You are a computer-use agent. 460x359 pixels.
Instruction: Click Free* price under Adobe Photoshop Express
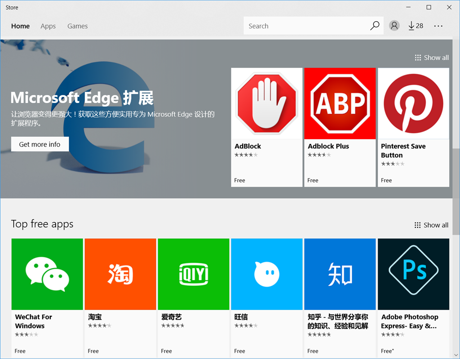pos(387,351)
